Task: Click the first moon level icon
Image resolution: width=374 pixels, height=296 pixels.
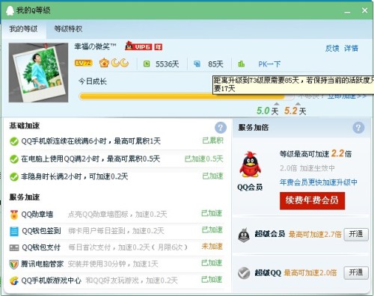Action: (115, 63)
